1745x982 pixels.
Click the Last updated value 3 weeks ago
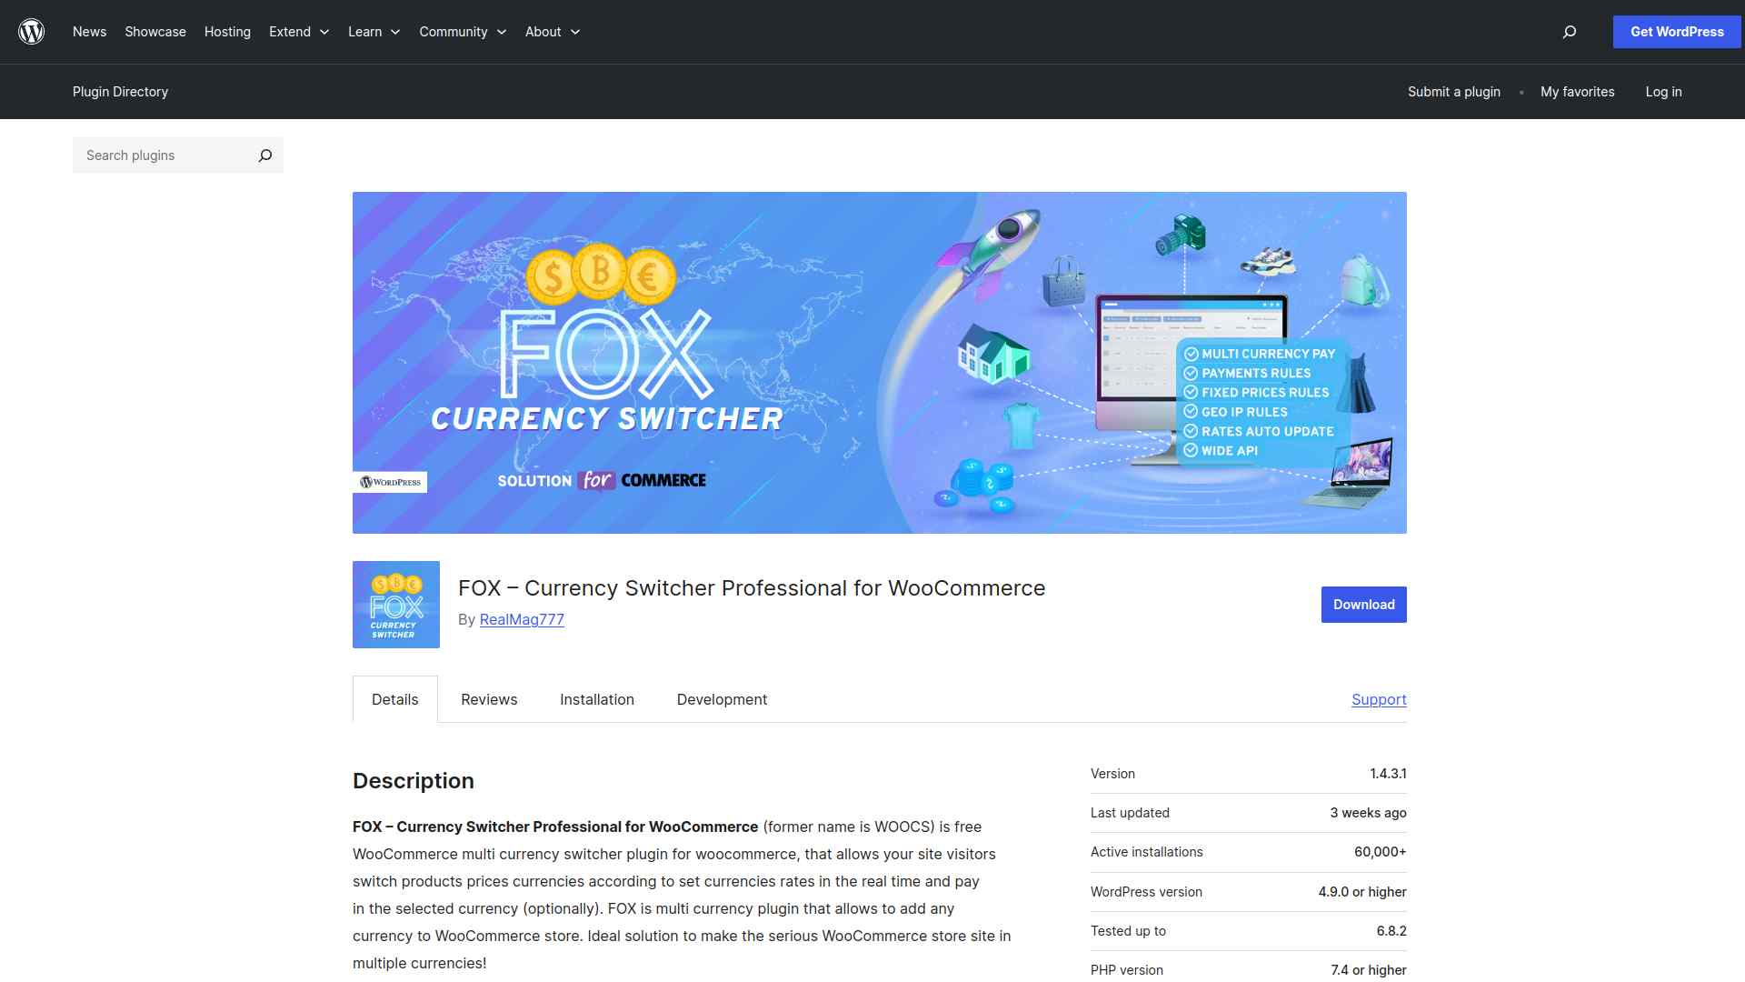tap(1368, 813)
